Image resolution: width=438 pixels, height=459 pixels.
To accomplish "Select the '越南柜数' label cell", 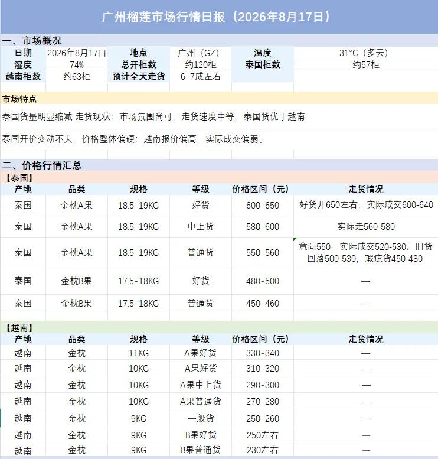I will coord(23,77).
